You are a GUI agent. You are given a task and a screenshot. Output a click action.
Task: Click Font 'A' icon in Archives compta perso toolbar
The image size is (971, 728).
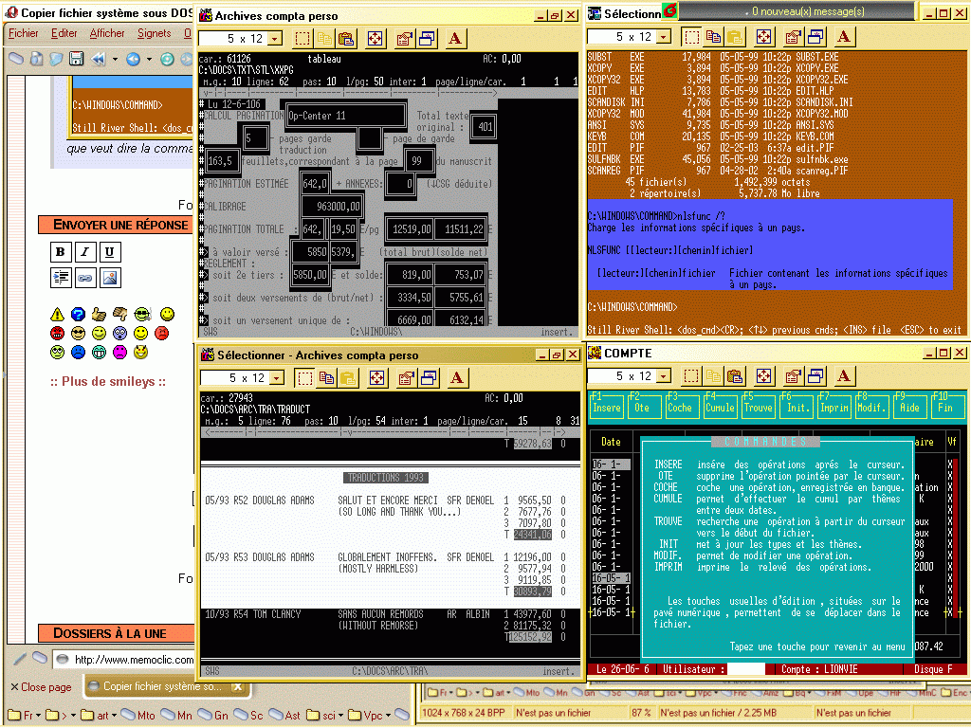click(x=455, y=39)
